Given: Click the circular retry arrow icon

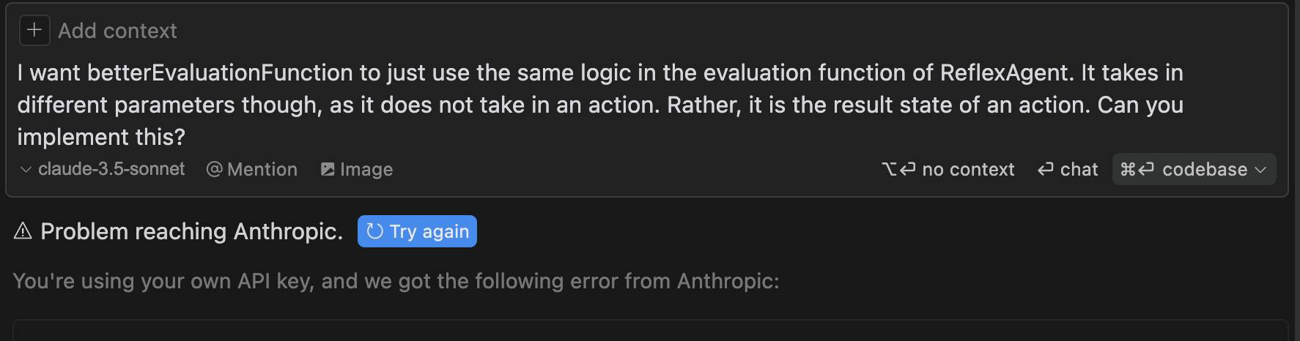Looking at the screenshot, I should 374,231.
